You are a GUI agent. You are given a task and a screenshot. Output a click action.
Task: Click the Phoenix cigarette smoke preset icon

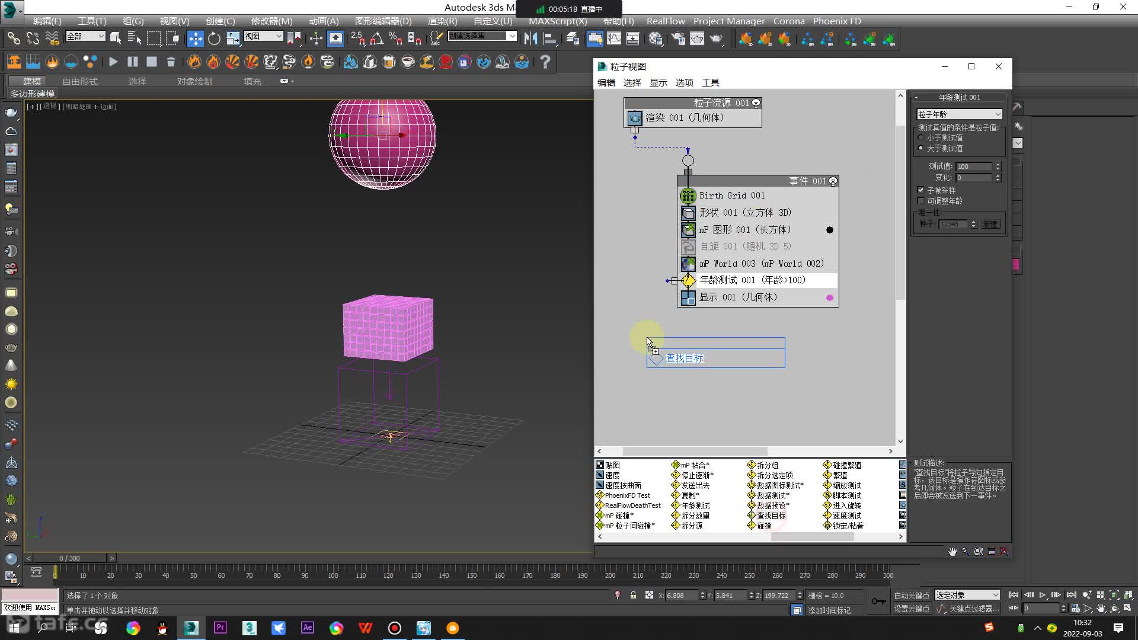[x=289, y=61]
